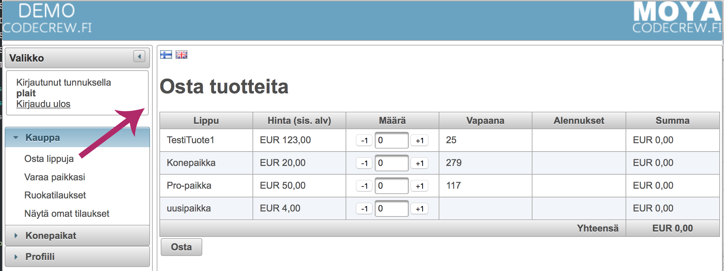Decrease uusipaikka quantity with -1
The height and width of the screenshot is (271, 724).
(364, 209)
